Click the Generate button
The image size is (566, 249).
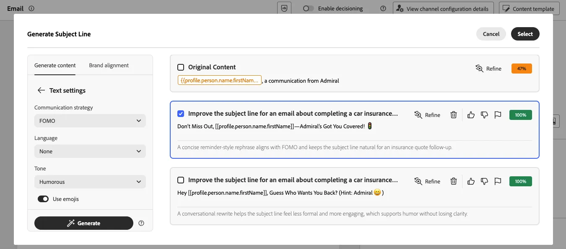tap(84, 223)
